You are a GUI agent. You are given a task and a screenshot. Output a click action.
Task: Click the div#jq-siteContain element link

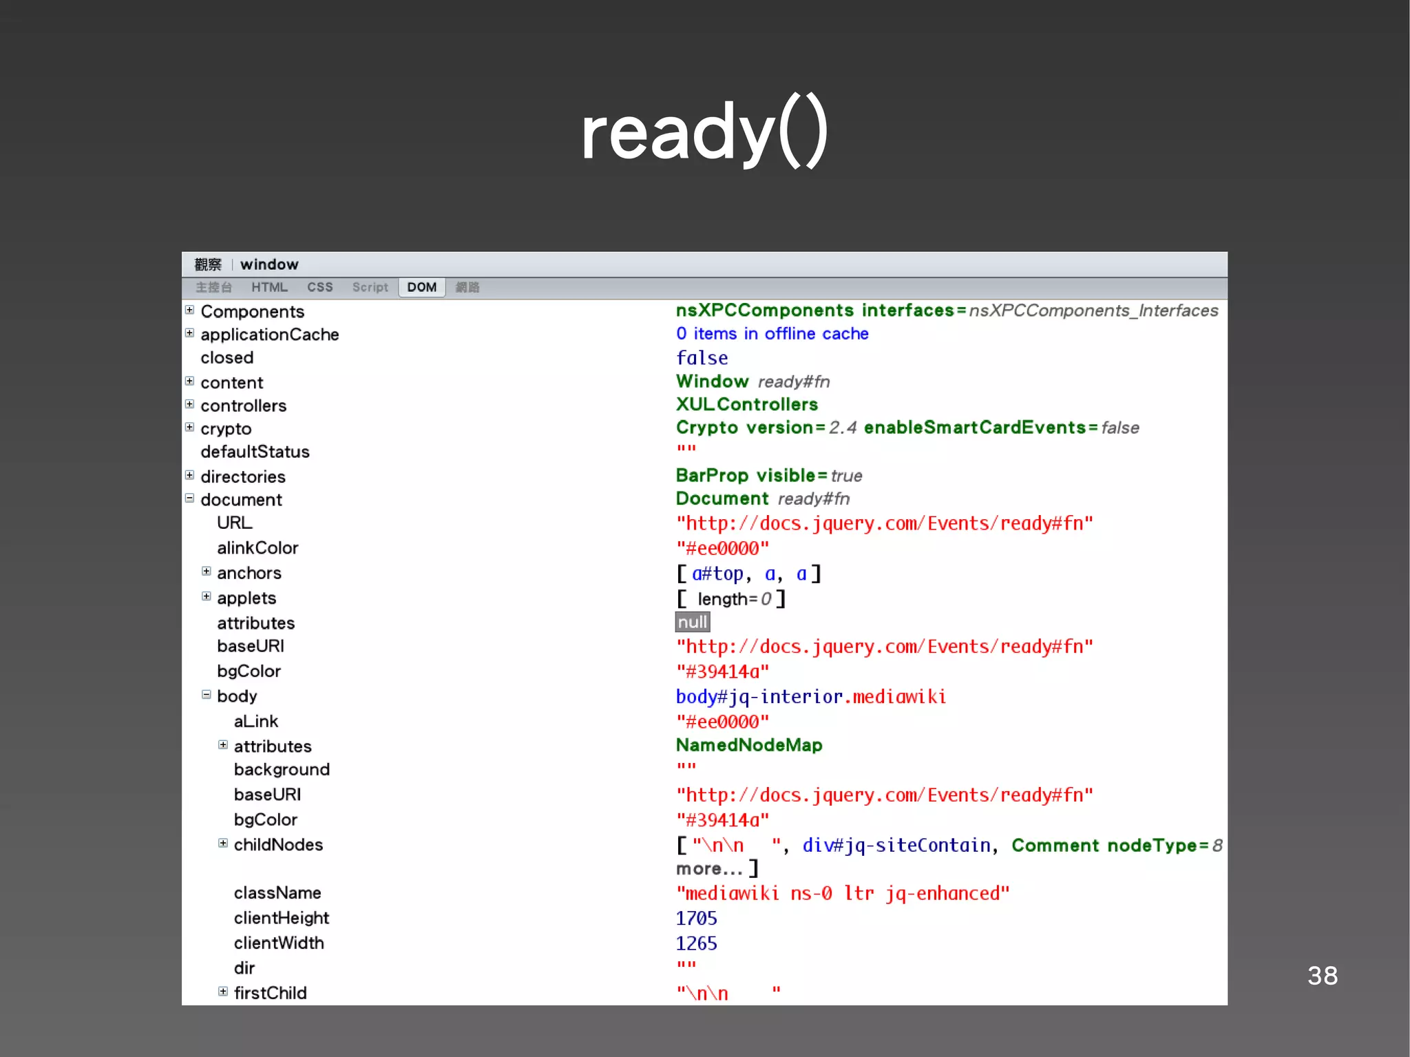[896, 846]
